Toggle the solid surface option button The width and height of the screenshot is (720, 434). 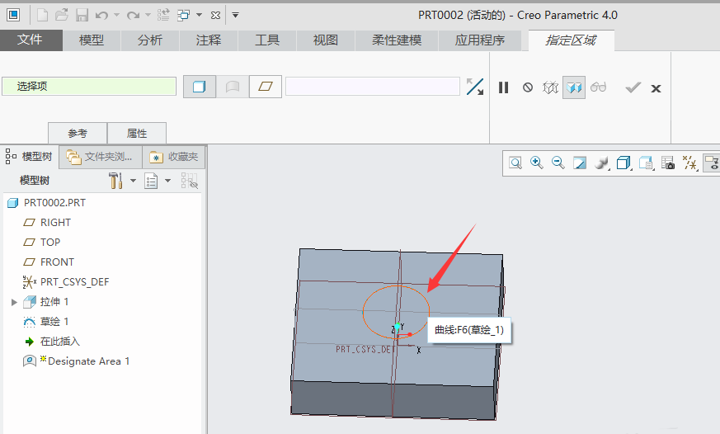click(x=199, y=87)
